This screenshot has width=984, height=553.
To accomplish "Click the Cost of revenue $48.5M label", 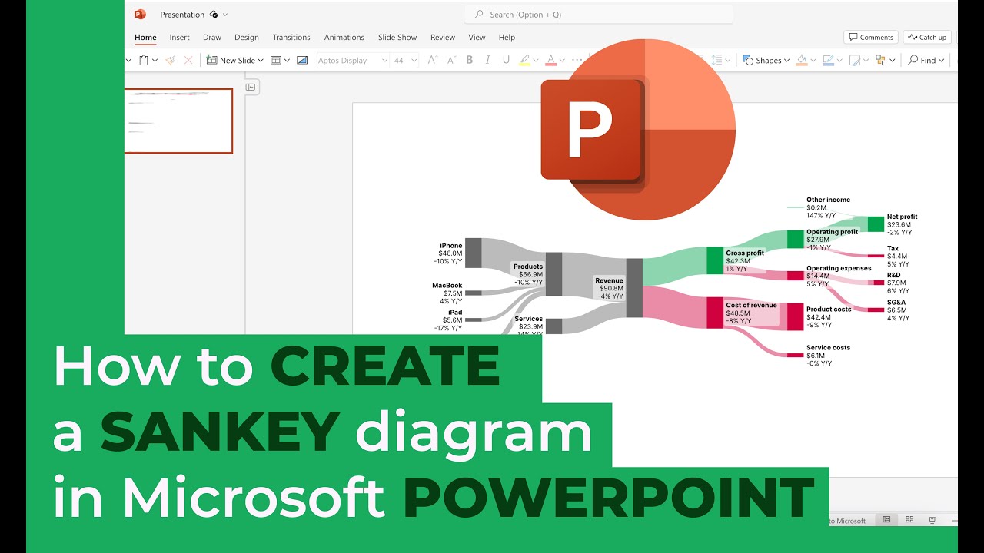I will click(751, 313).
